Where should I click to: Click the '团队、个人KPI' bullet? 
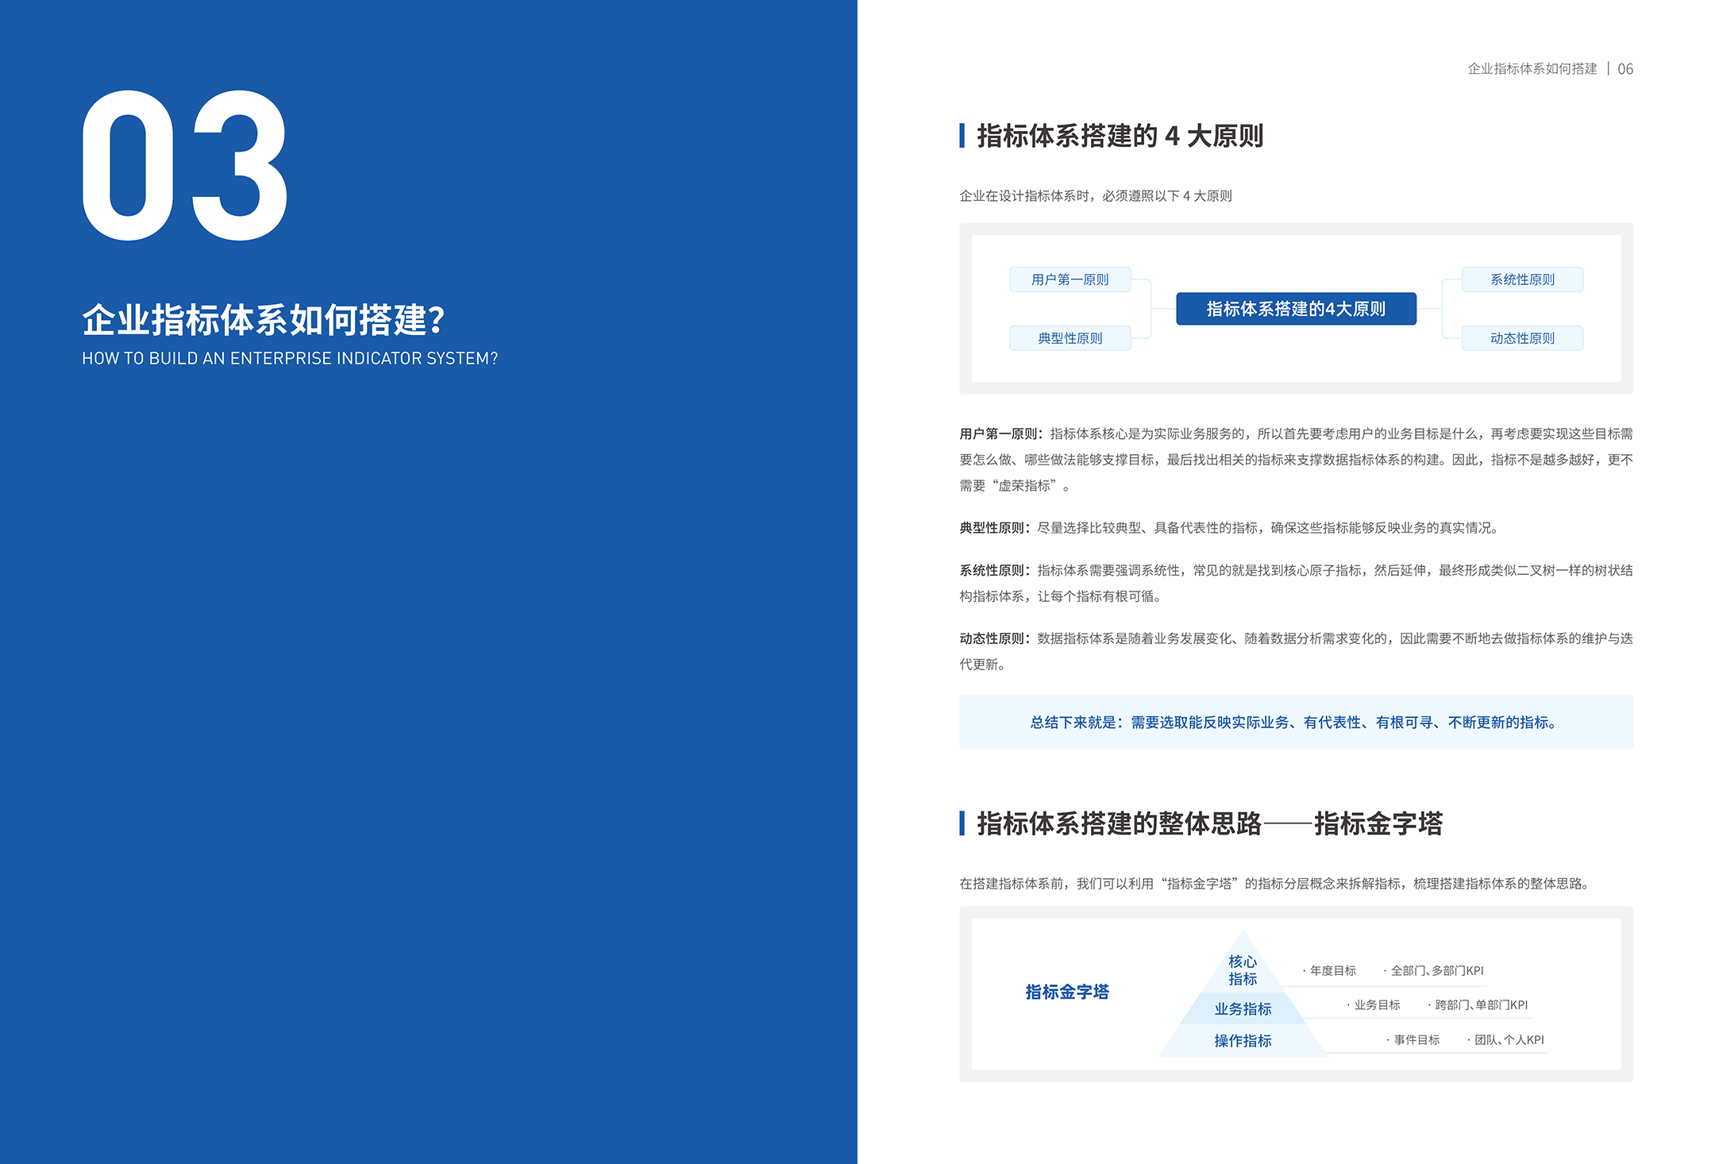tap(1506, 1040)
